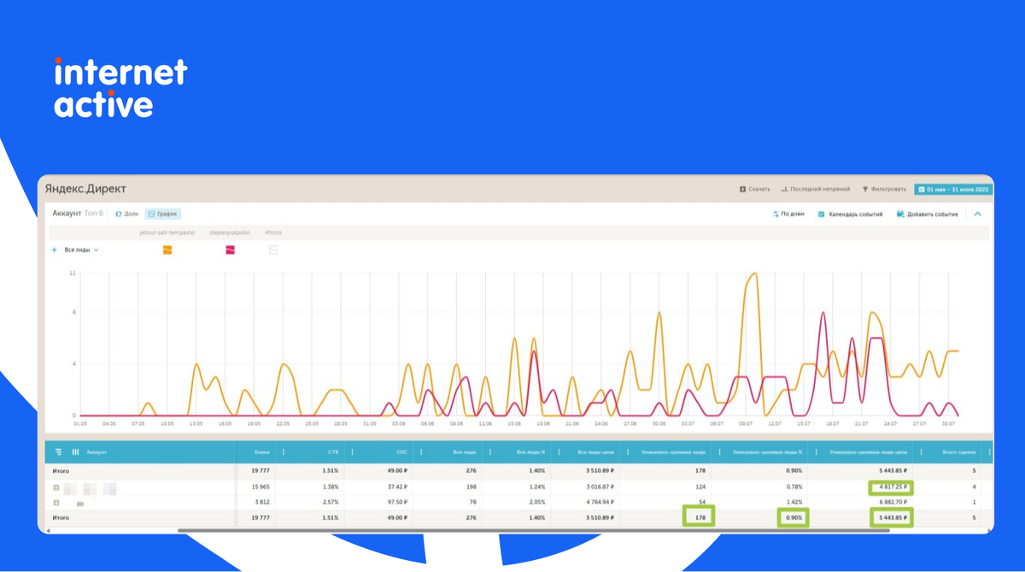Switch to the График view tab
The width and height of the screenshot is (1025, 572).
(x=163, y=214)
